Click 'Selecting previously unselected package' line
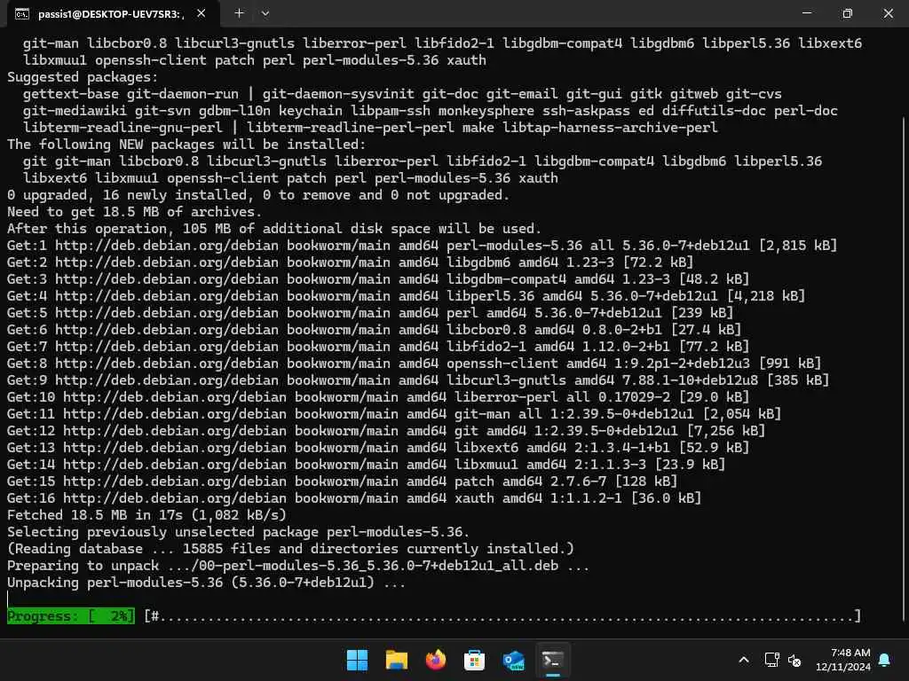The image size is (909, 681). (238, 531)
